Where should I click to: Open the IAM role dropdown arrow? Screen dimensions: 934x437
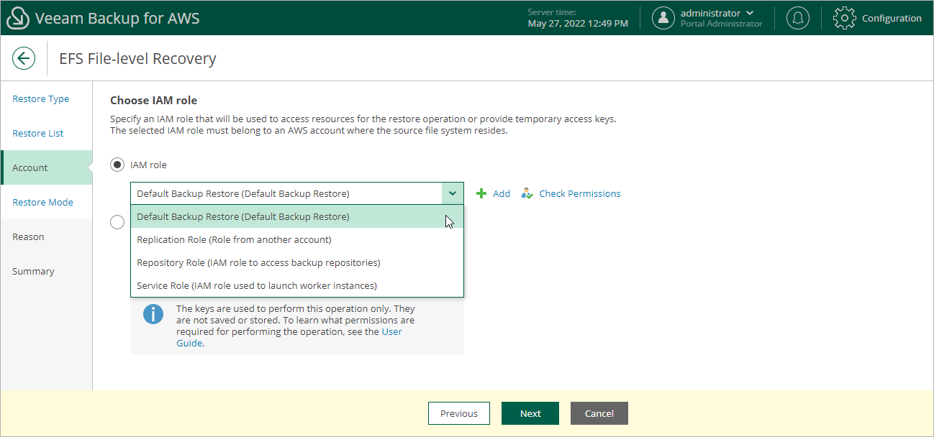point(453,193)
